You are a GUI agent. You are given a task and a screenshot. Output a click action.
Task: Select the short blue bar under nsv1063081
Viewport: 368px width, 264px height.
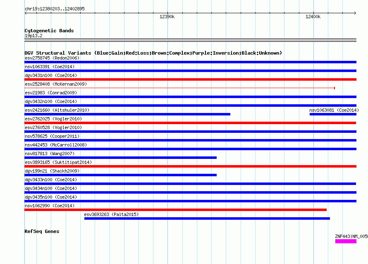coord(333,114)
